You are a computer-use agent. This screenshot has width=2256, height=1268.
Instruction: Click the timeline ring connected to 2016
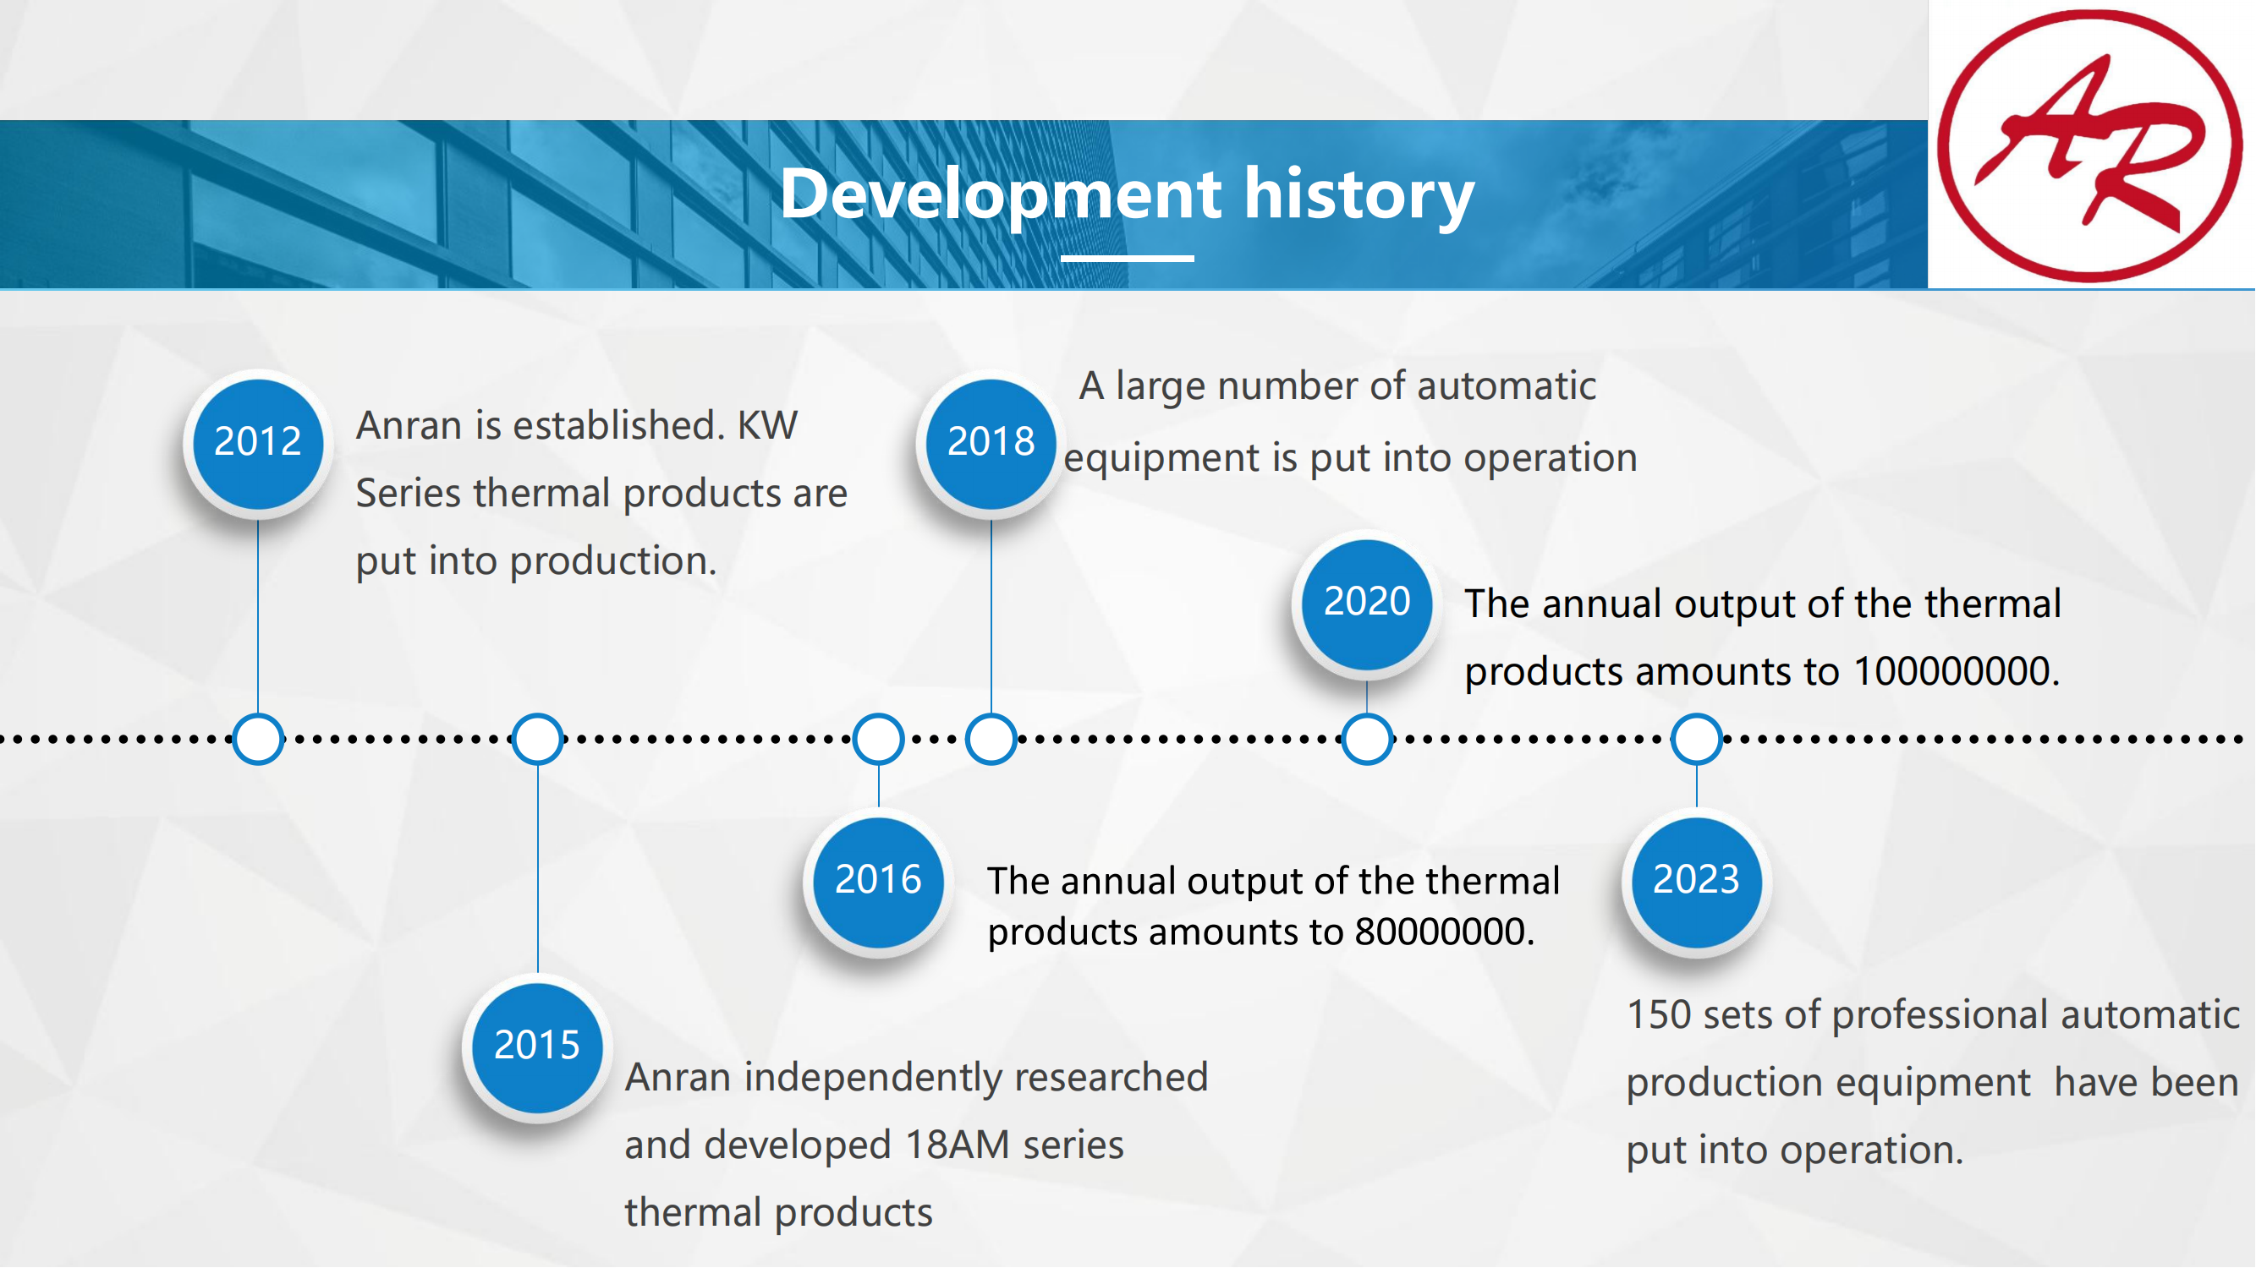(878, 740)
